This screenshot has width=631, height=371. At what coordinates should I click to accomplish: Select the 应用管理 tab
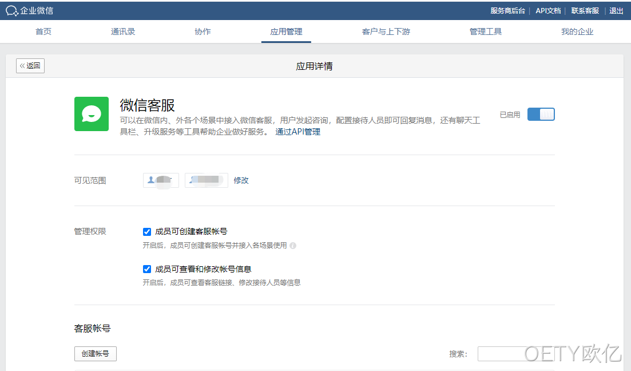point(286,31)
